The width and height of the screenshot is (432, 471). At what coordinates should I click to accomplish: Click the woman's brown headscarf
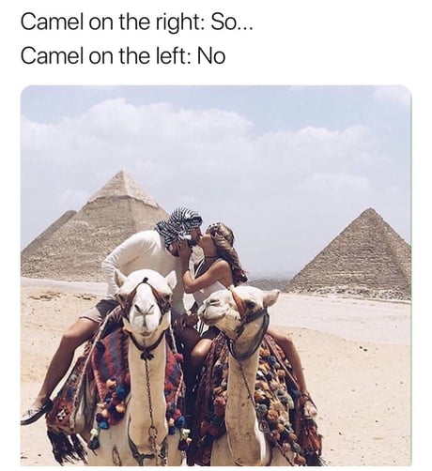coord(230,249)
